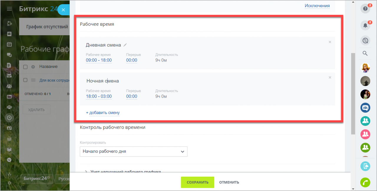
Task: Click Дневная смена duration 9ч 0м
Action: tap(161, 60)
